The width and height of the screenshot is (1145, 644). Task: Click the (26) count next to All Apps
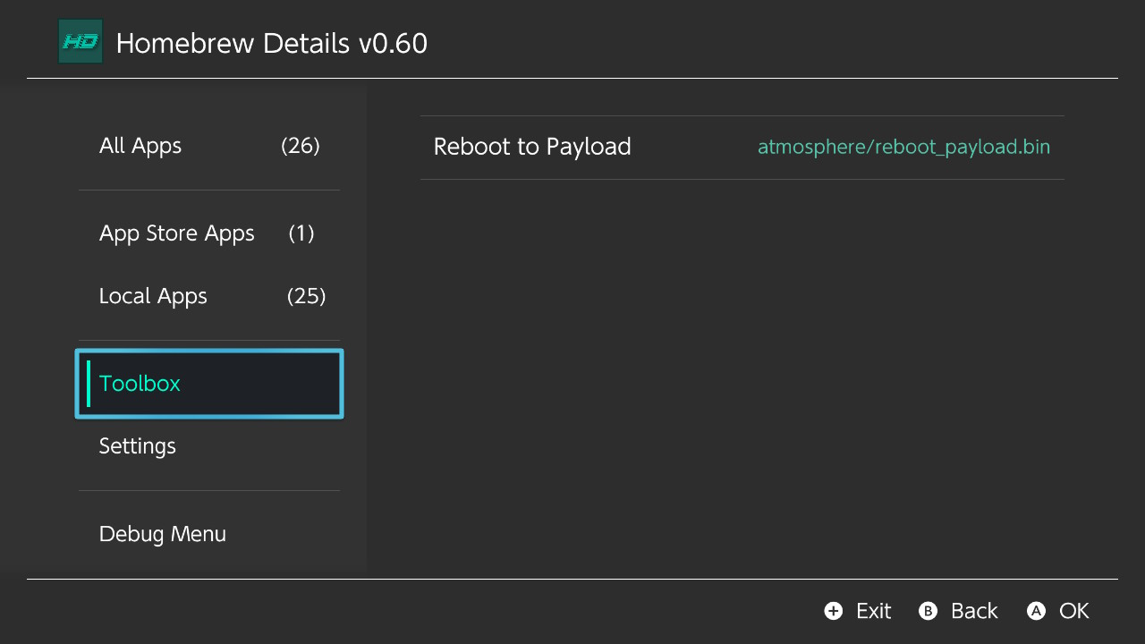(x=301, y=146)
